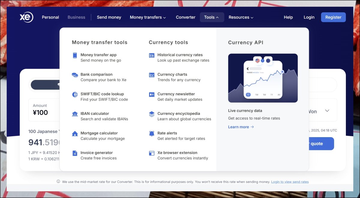Viewport: 360px width, 198px height.
Task: Click the 'Get access to real-time rates' text
Action: pyautogui.click(x=254, y=118)
